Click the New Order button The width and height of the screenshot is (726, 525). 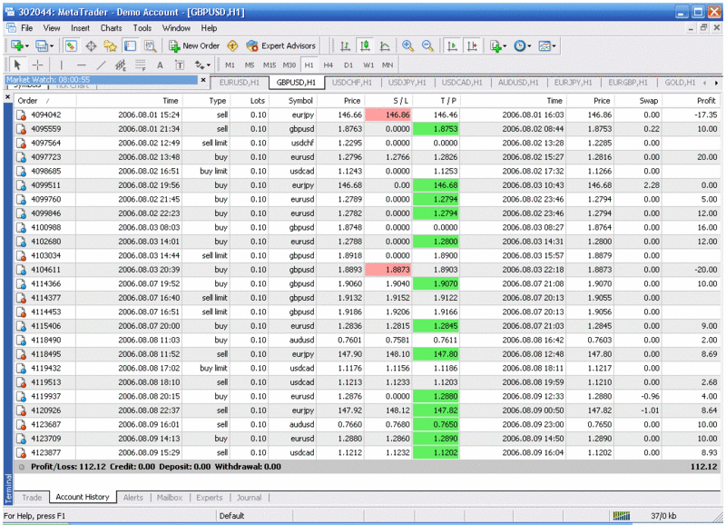pyautogui.click(x=194, y=46)
